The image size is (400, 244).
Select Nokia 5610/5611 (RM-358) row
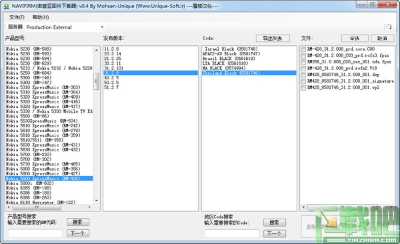click(49, 140)
